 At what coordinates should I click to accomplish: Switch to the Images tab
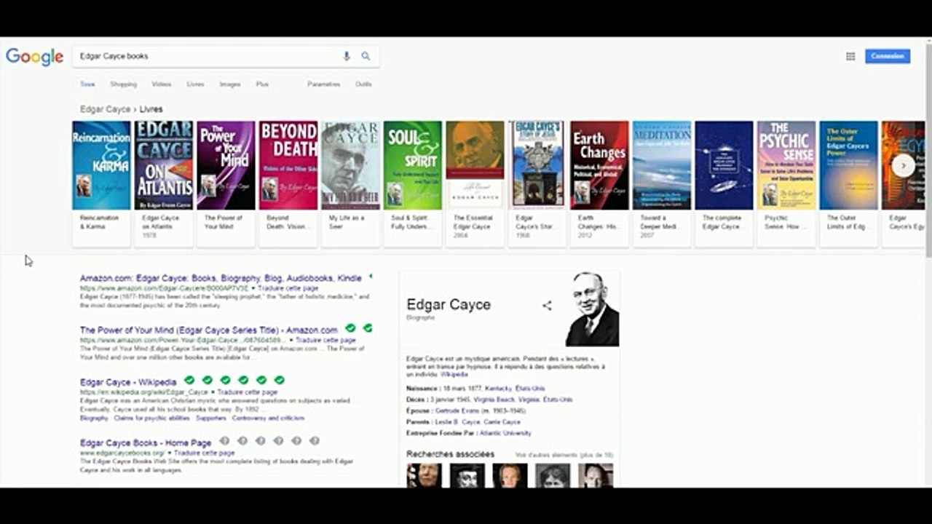click(230, 84)
